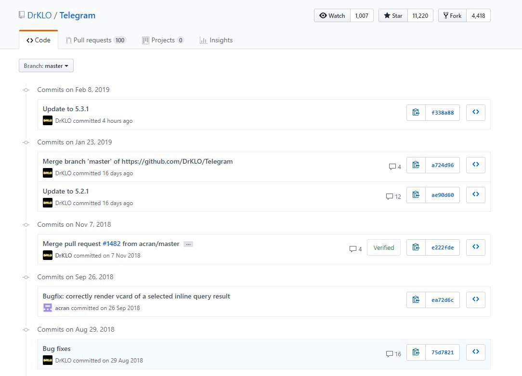Viewport: 522px width, 376px height.
Task: Copy full SHA of commit a724d96
Action: click(x=416, y=165)
